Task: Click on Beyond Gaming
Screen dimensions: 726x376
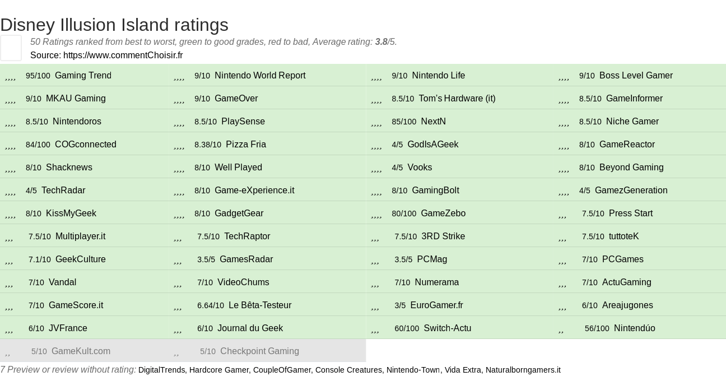Action: (x=631, y=168)
